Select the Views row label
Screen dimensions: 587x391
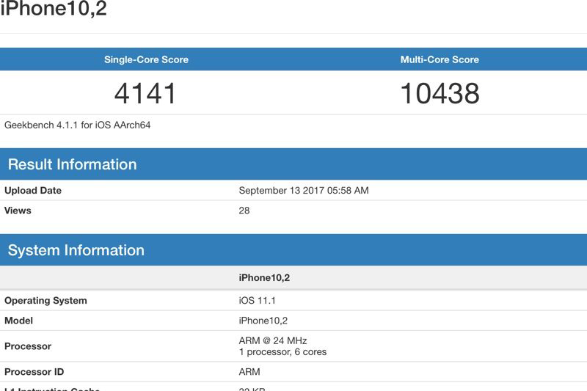18,211
